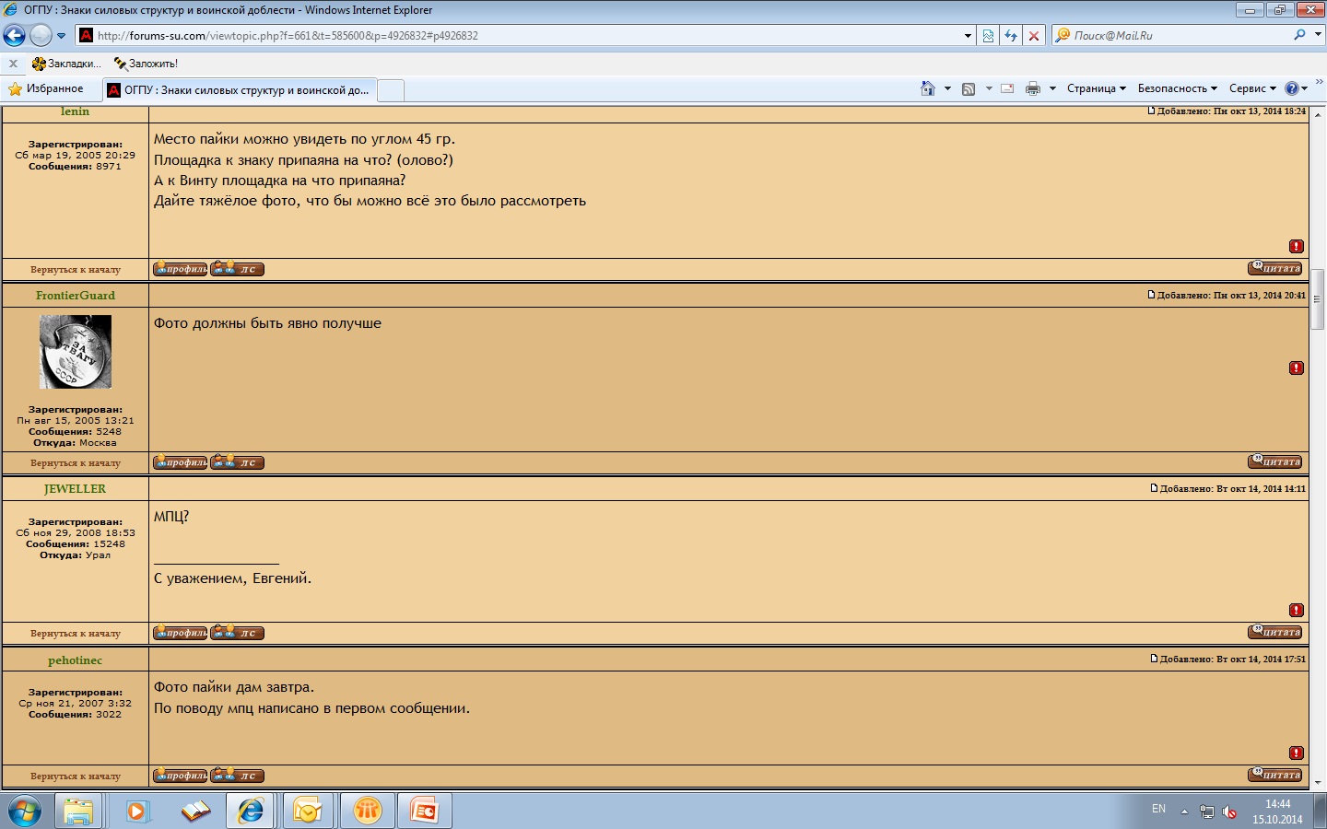The height and width of the screenshot is (829, 1327).
Task: Open the Безопасность dropdown menu
Action: click(1177, 88)
